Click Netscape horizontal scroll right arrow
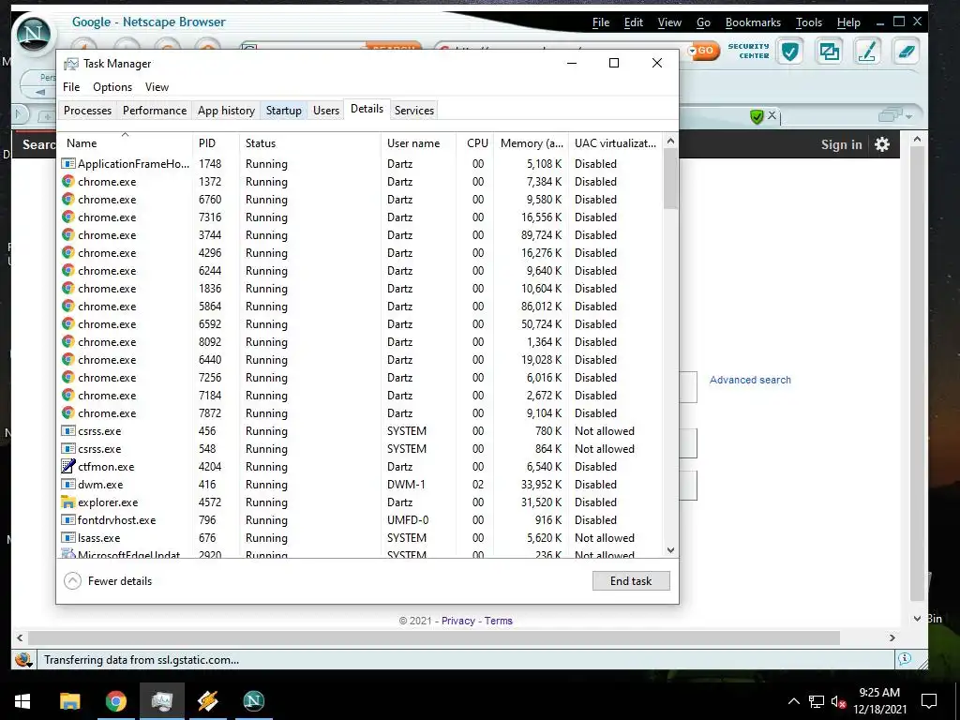Image resolution: width=960 pixels, height=720 pixels. [892, 637]
